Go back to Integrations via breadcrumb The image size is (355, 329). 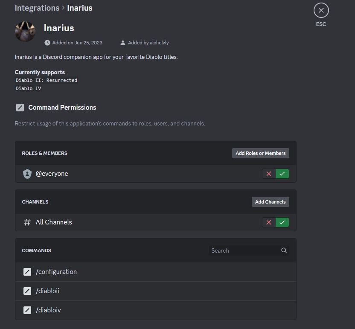coord(37,8)
